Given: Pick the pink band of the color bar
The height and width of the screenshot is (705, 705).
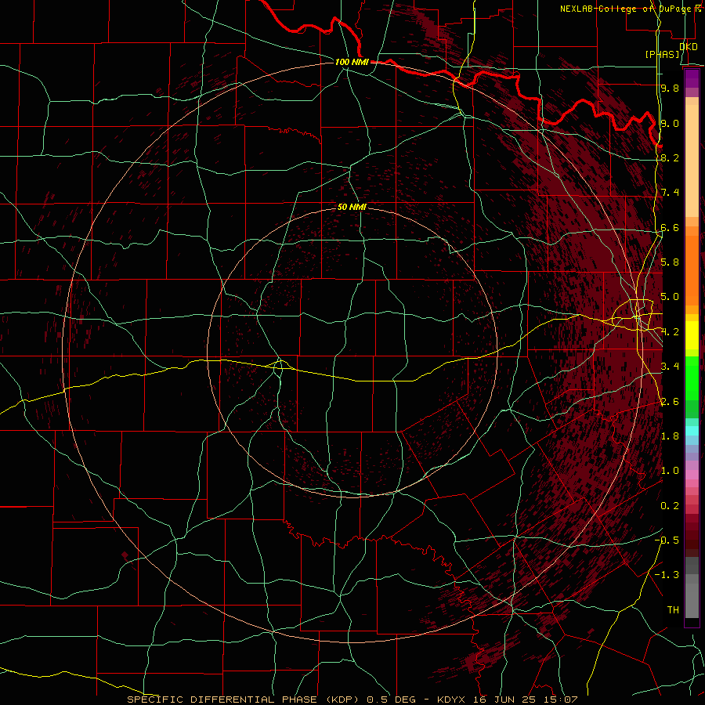Looking at the screenshot, I should tap(692, 475).
